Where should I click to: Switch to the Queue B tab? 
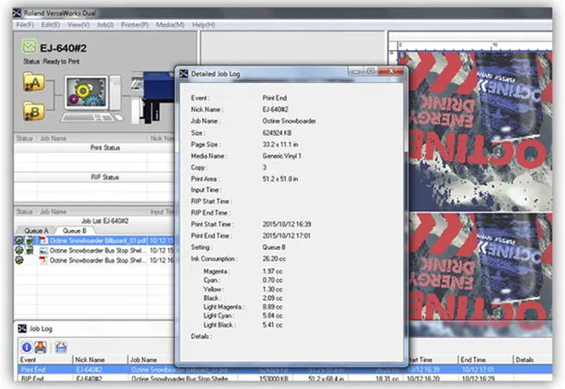73,231
